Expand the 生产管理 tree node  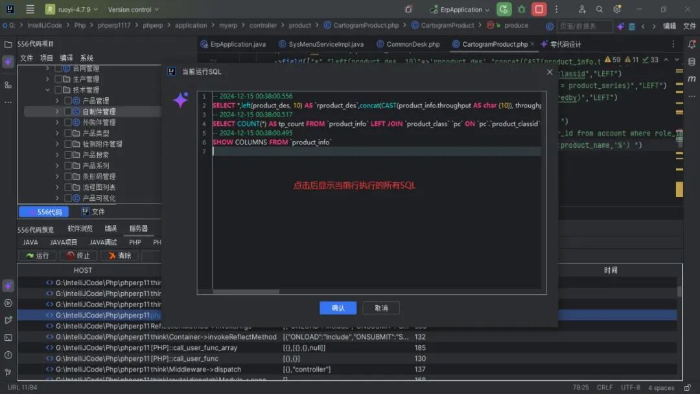click(x=48, y=79)
